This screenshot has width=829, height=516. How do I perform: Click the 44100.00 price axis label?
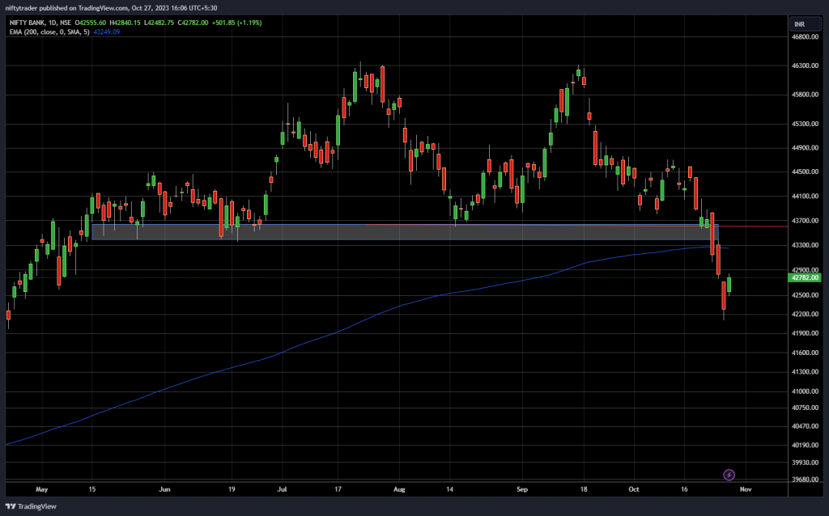tap(805, 196)
